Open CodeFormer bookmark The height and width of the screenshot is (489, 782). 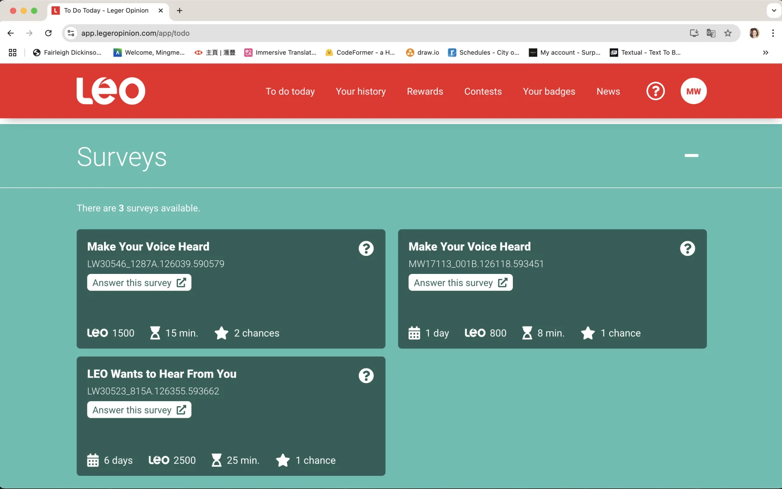360,53
